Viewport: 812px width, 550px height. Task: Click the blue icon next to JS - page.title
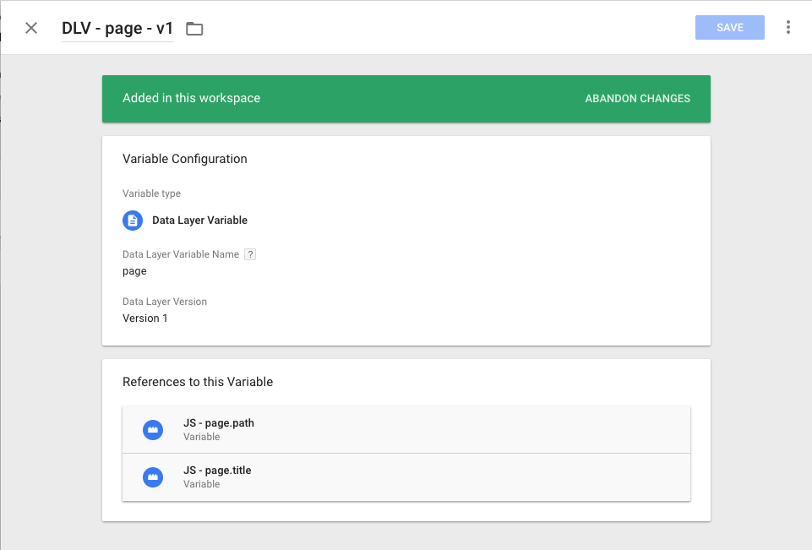pos(152,477)
